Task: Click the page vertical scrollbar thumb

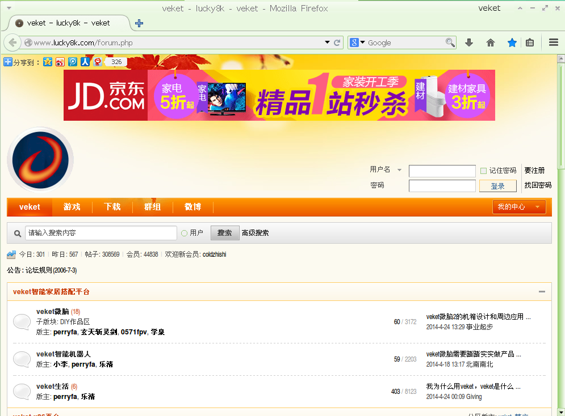Action: point(561,116)
